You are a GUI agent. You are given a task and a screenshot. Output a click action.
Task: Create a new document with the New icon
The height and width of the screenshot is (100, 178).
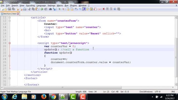(x=2, y=9)
